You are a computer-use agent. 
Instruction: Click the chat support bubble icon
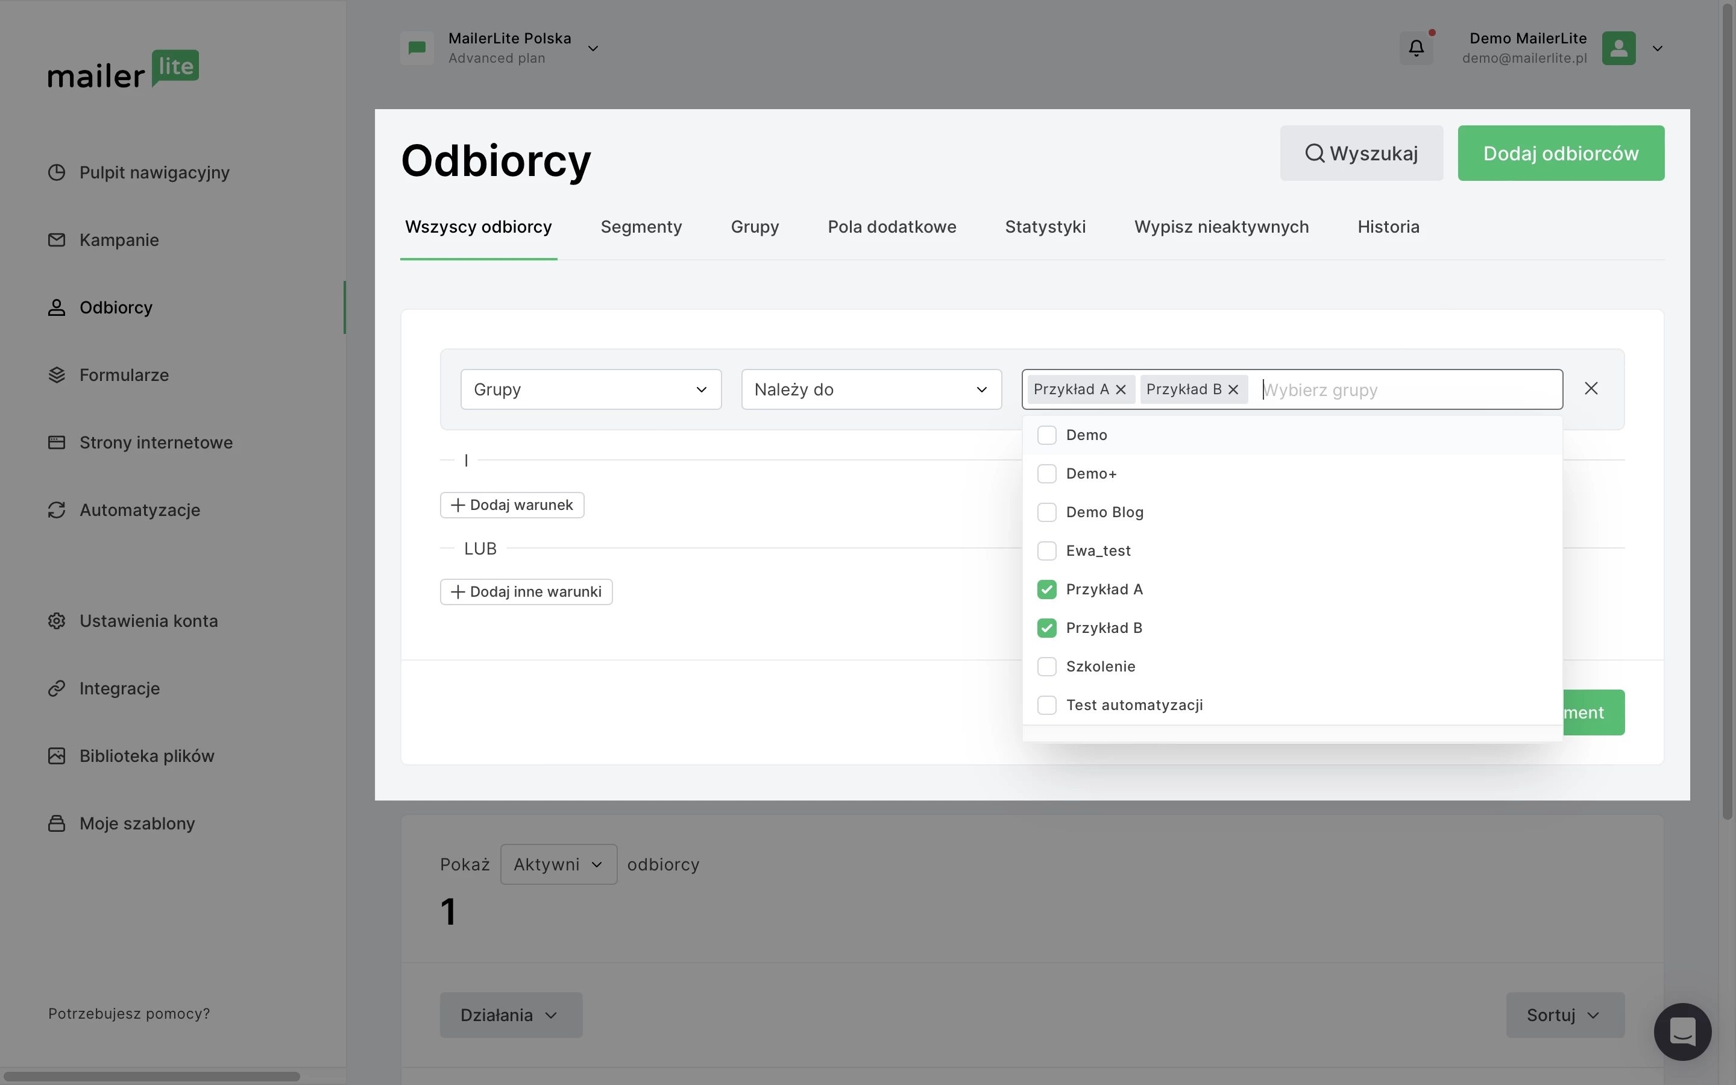[x=1682, y=1031]
